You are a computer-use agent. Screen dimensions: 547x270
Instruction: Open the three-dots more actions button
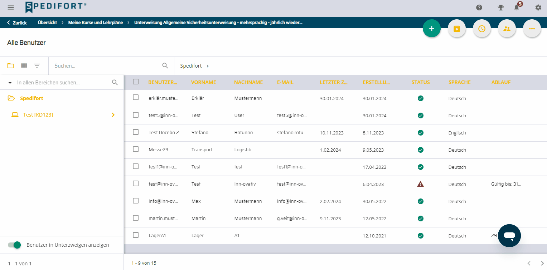coord(532,29)
